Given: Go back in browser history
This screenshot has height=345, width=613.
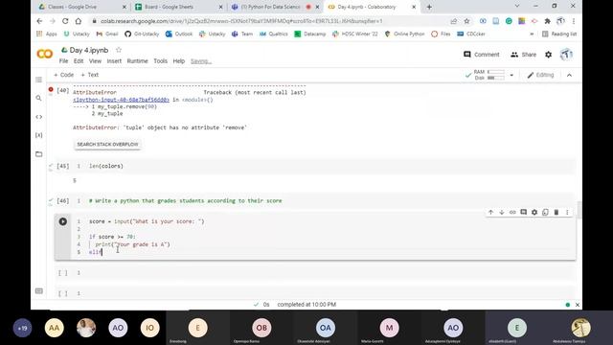Looking at the screenshot, I should (x=39, y=21).
